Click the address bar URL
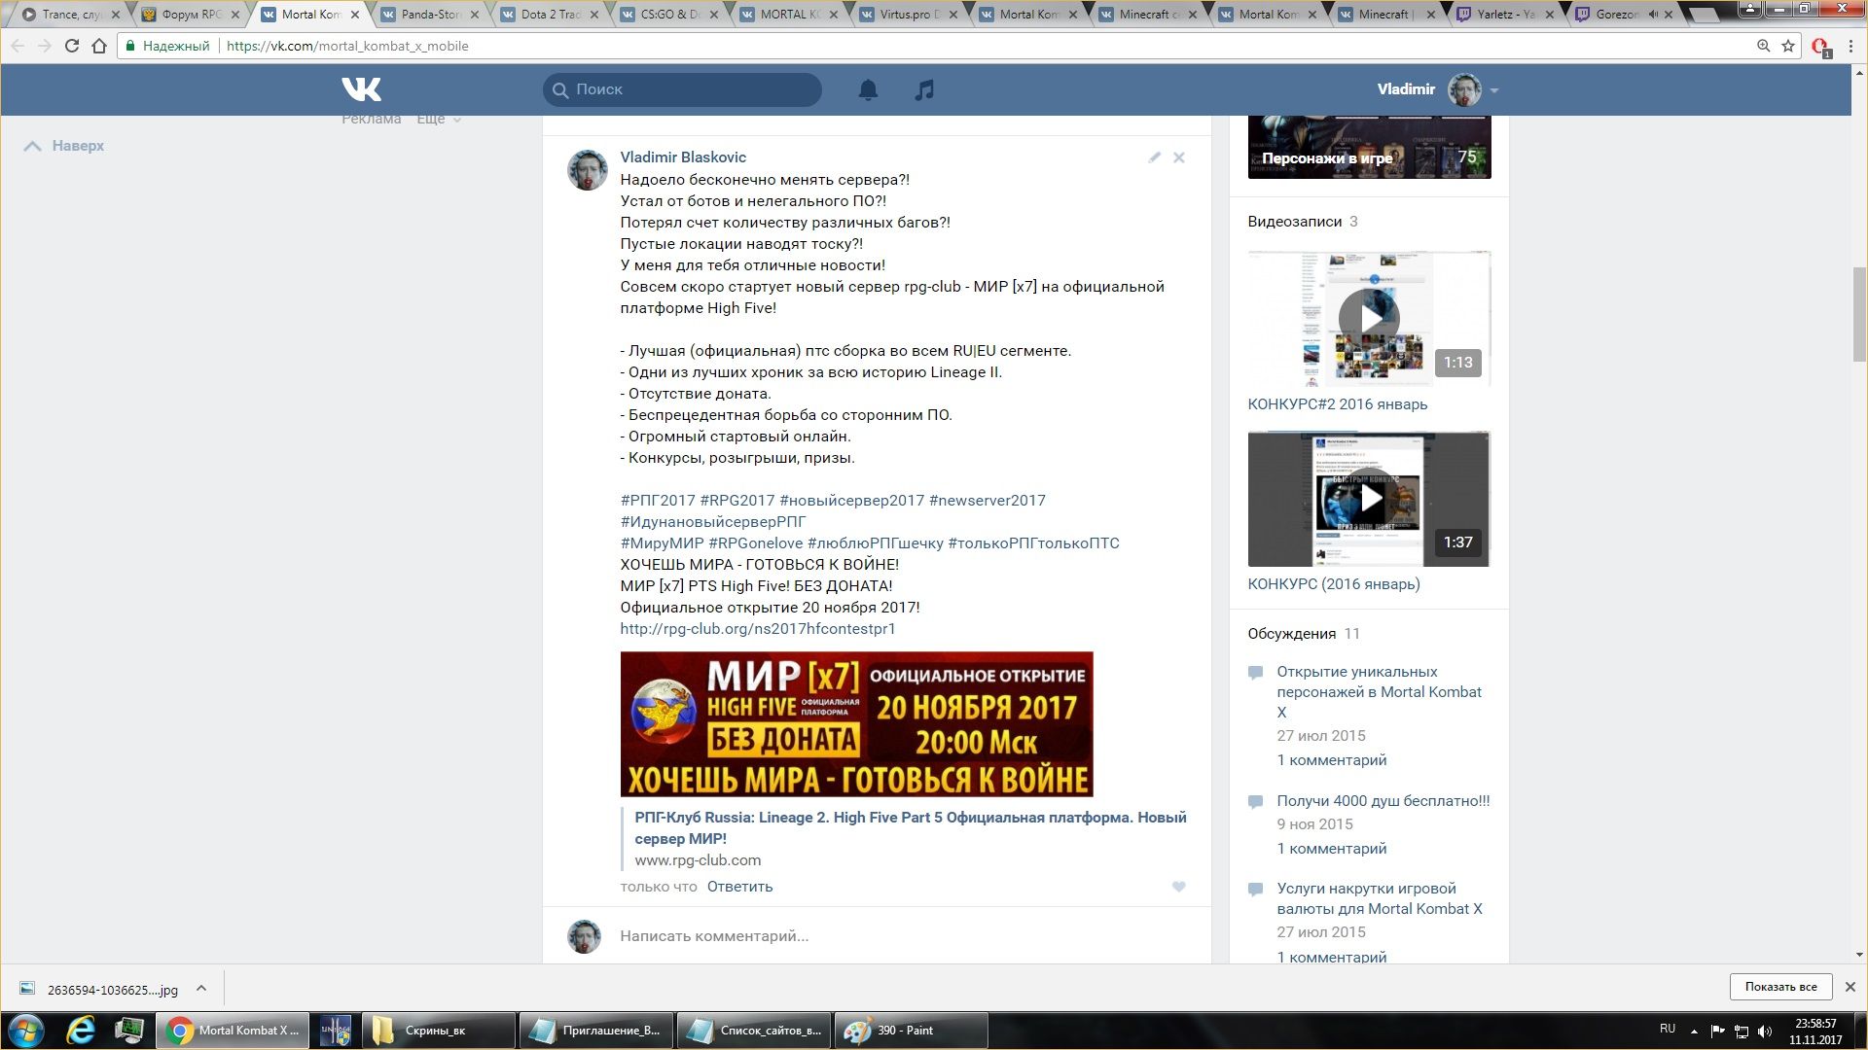 click(x=347, y=46)
